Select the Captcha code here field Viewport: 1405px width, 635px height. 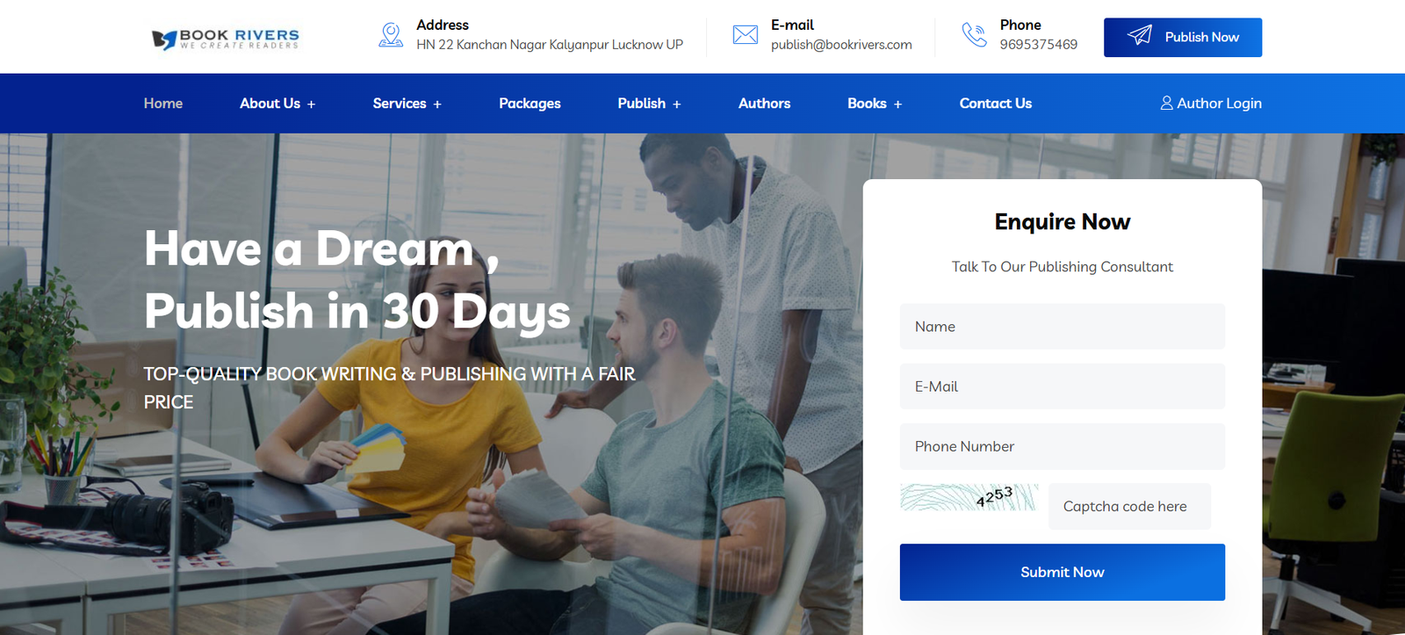pos(1129,507)
